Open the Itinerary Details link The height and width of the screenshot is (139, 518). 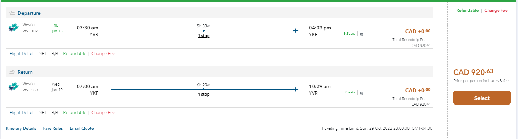[x=21, y=128]
